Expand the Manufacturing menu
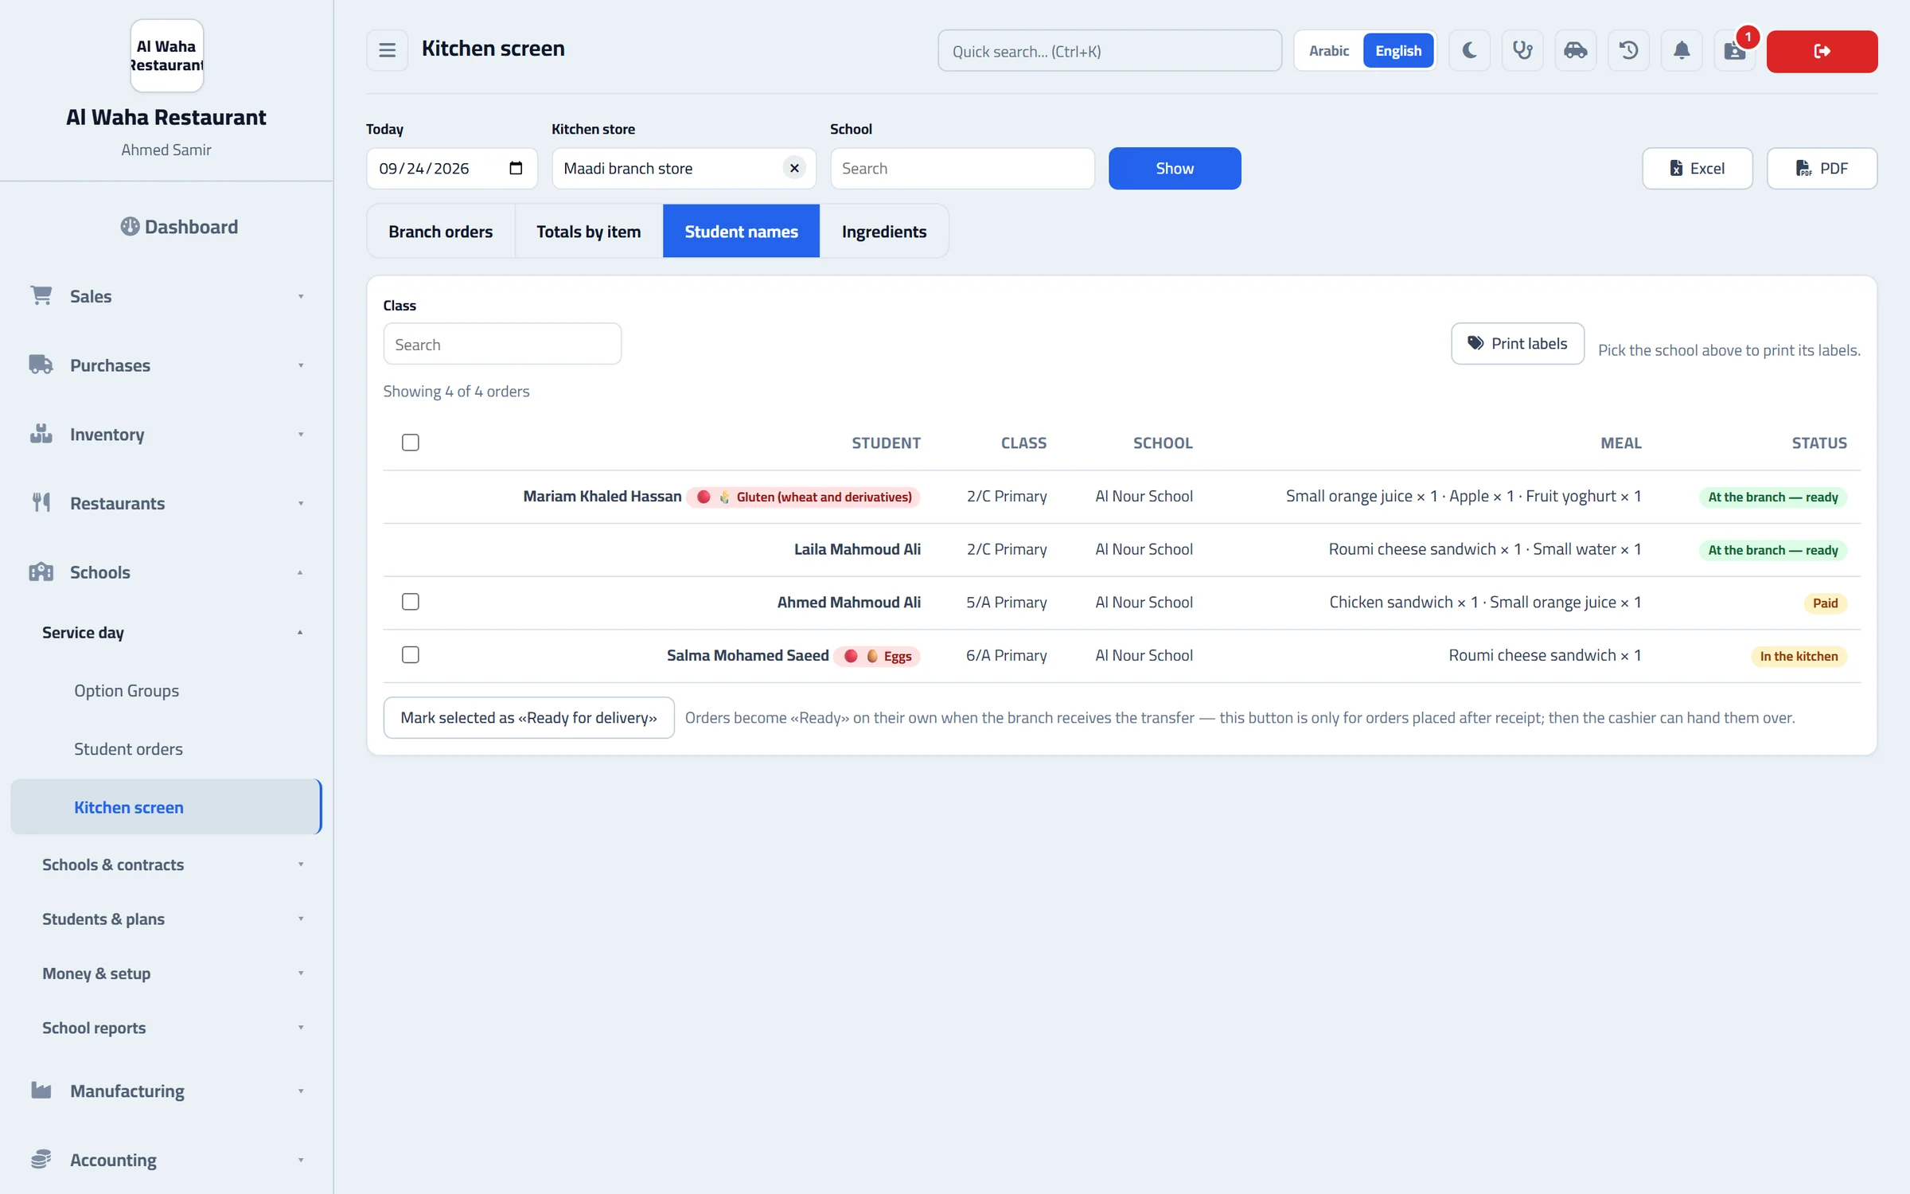Screen dimensions: 1910x1194 pos(166,1091)
